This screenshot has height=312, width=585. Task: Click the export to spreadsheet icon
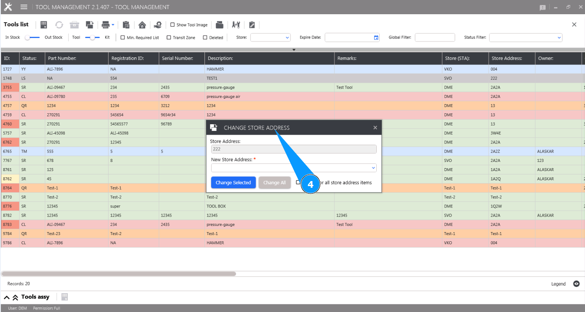[44, 25]
